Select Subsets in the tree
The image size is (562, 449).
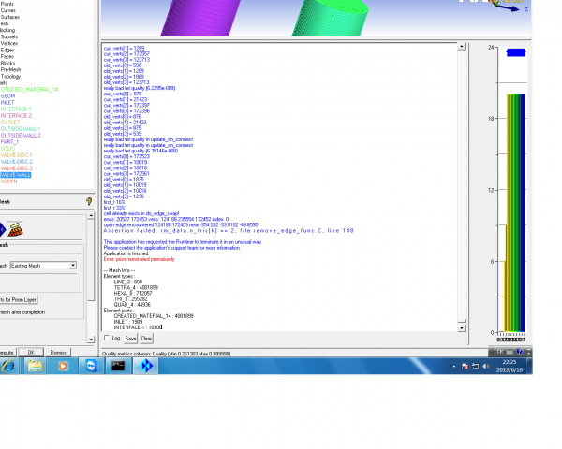[9, 36]
